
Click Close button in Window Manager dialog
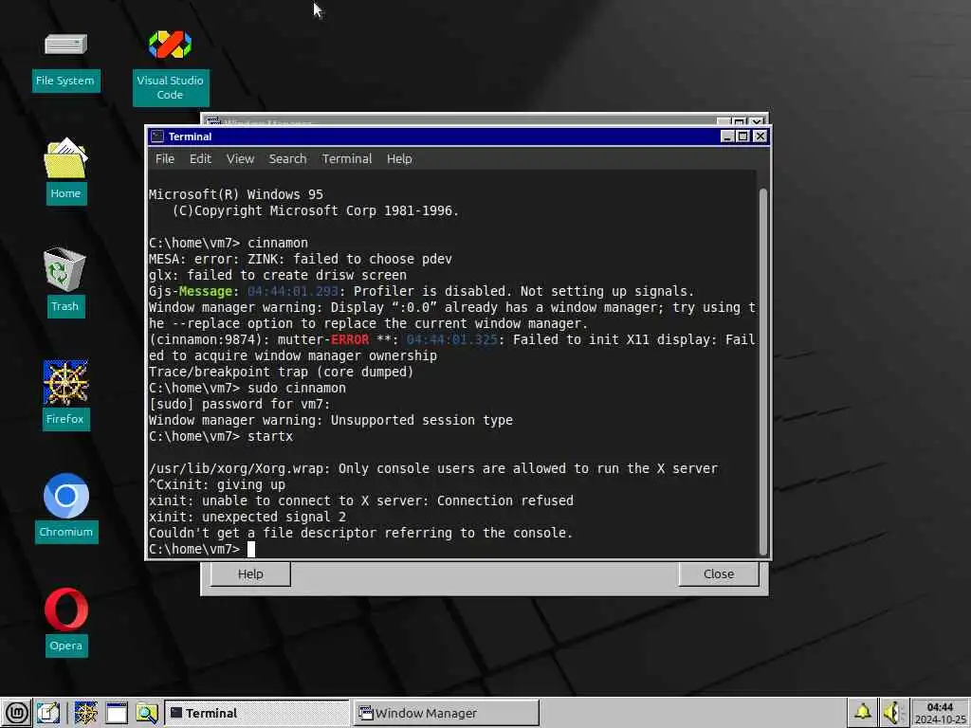pyautogui.click(x=719, y=573)
